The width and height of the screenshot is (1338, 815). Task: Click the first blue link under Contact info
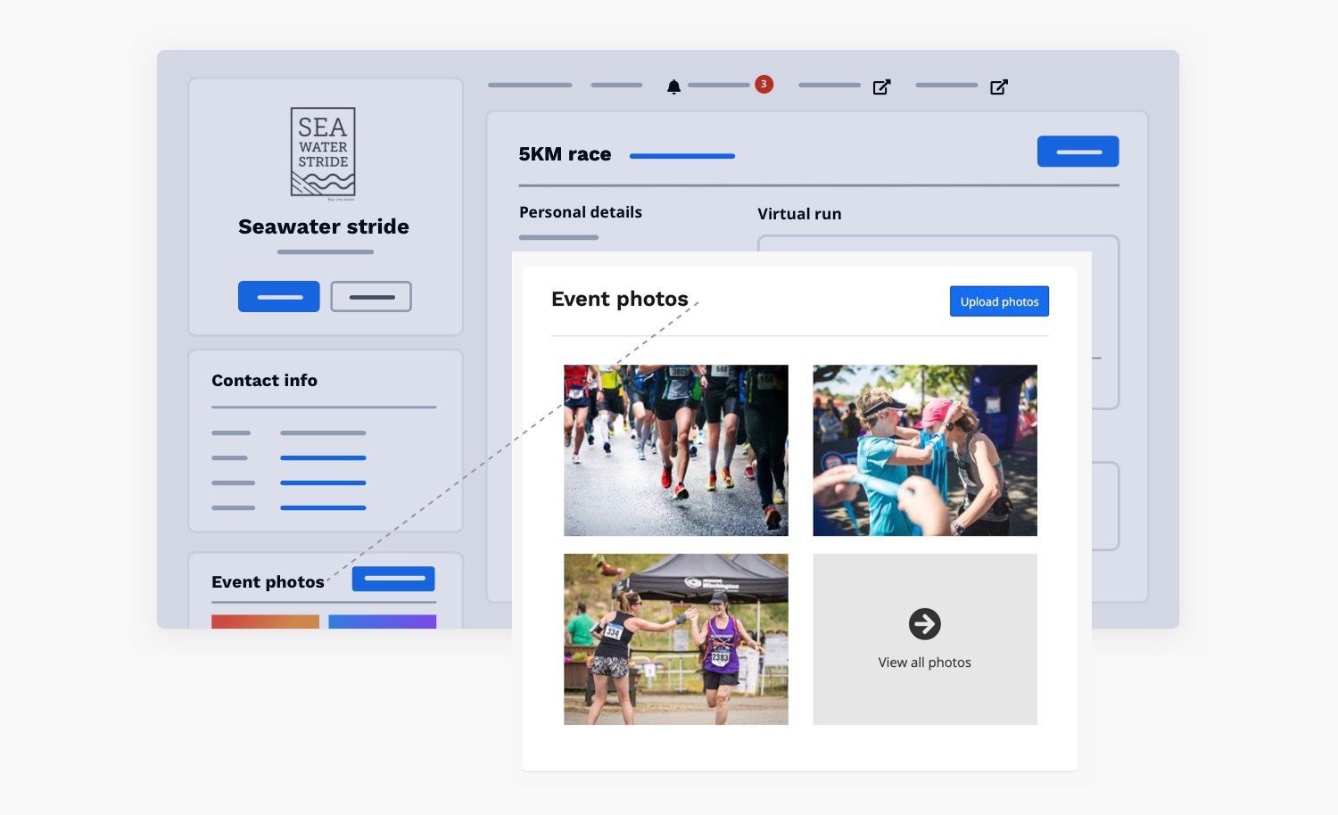coord(323,457)
